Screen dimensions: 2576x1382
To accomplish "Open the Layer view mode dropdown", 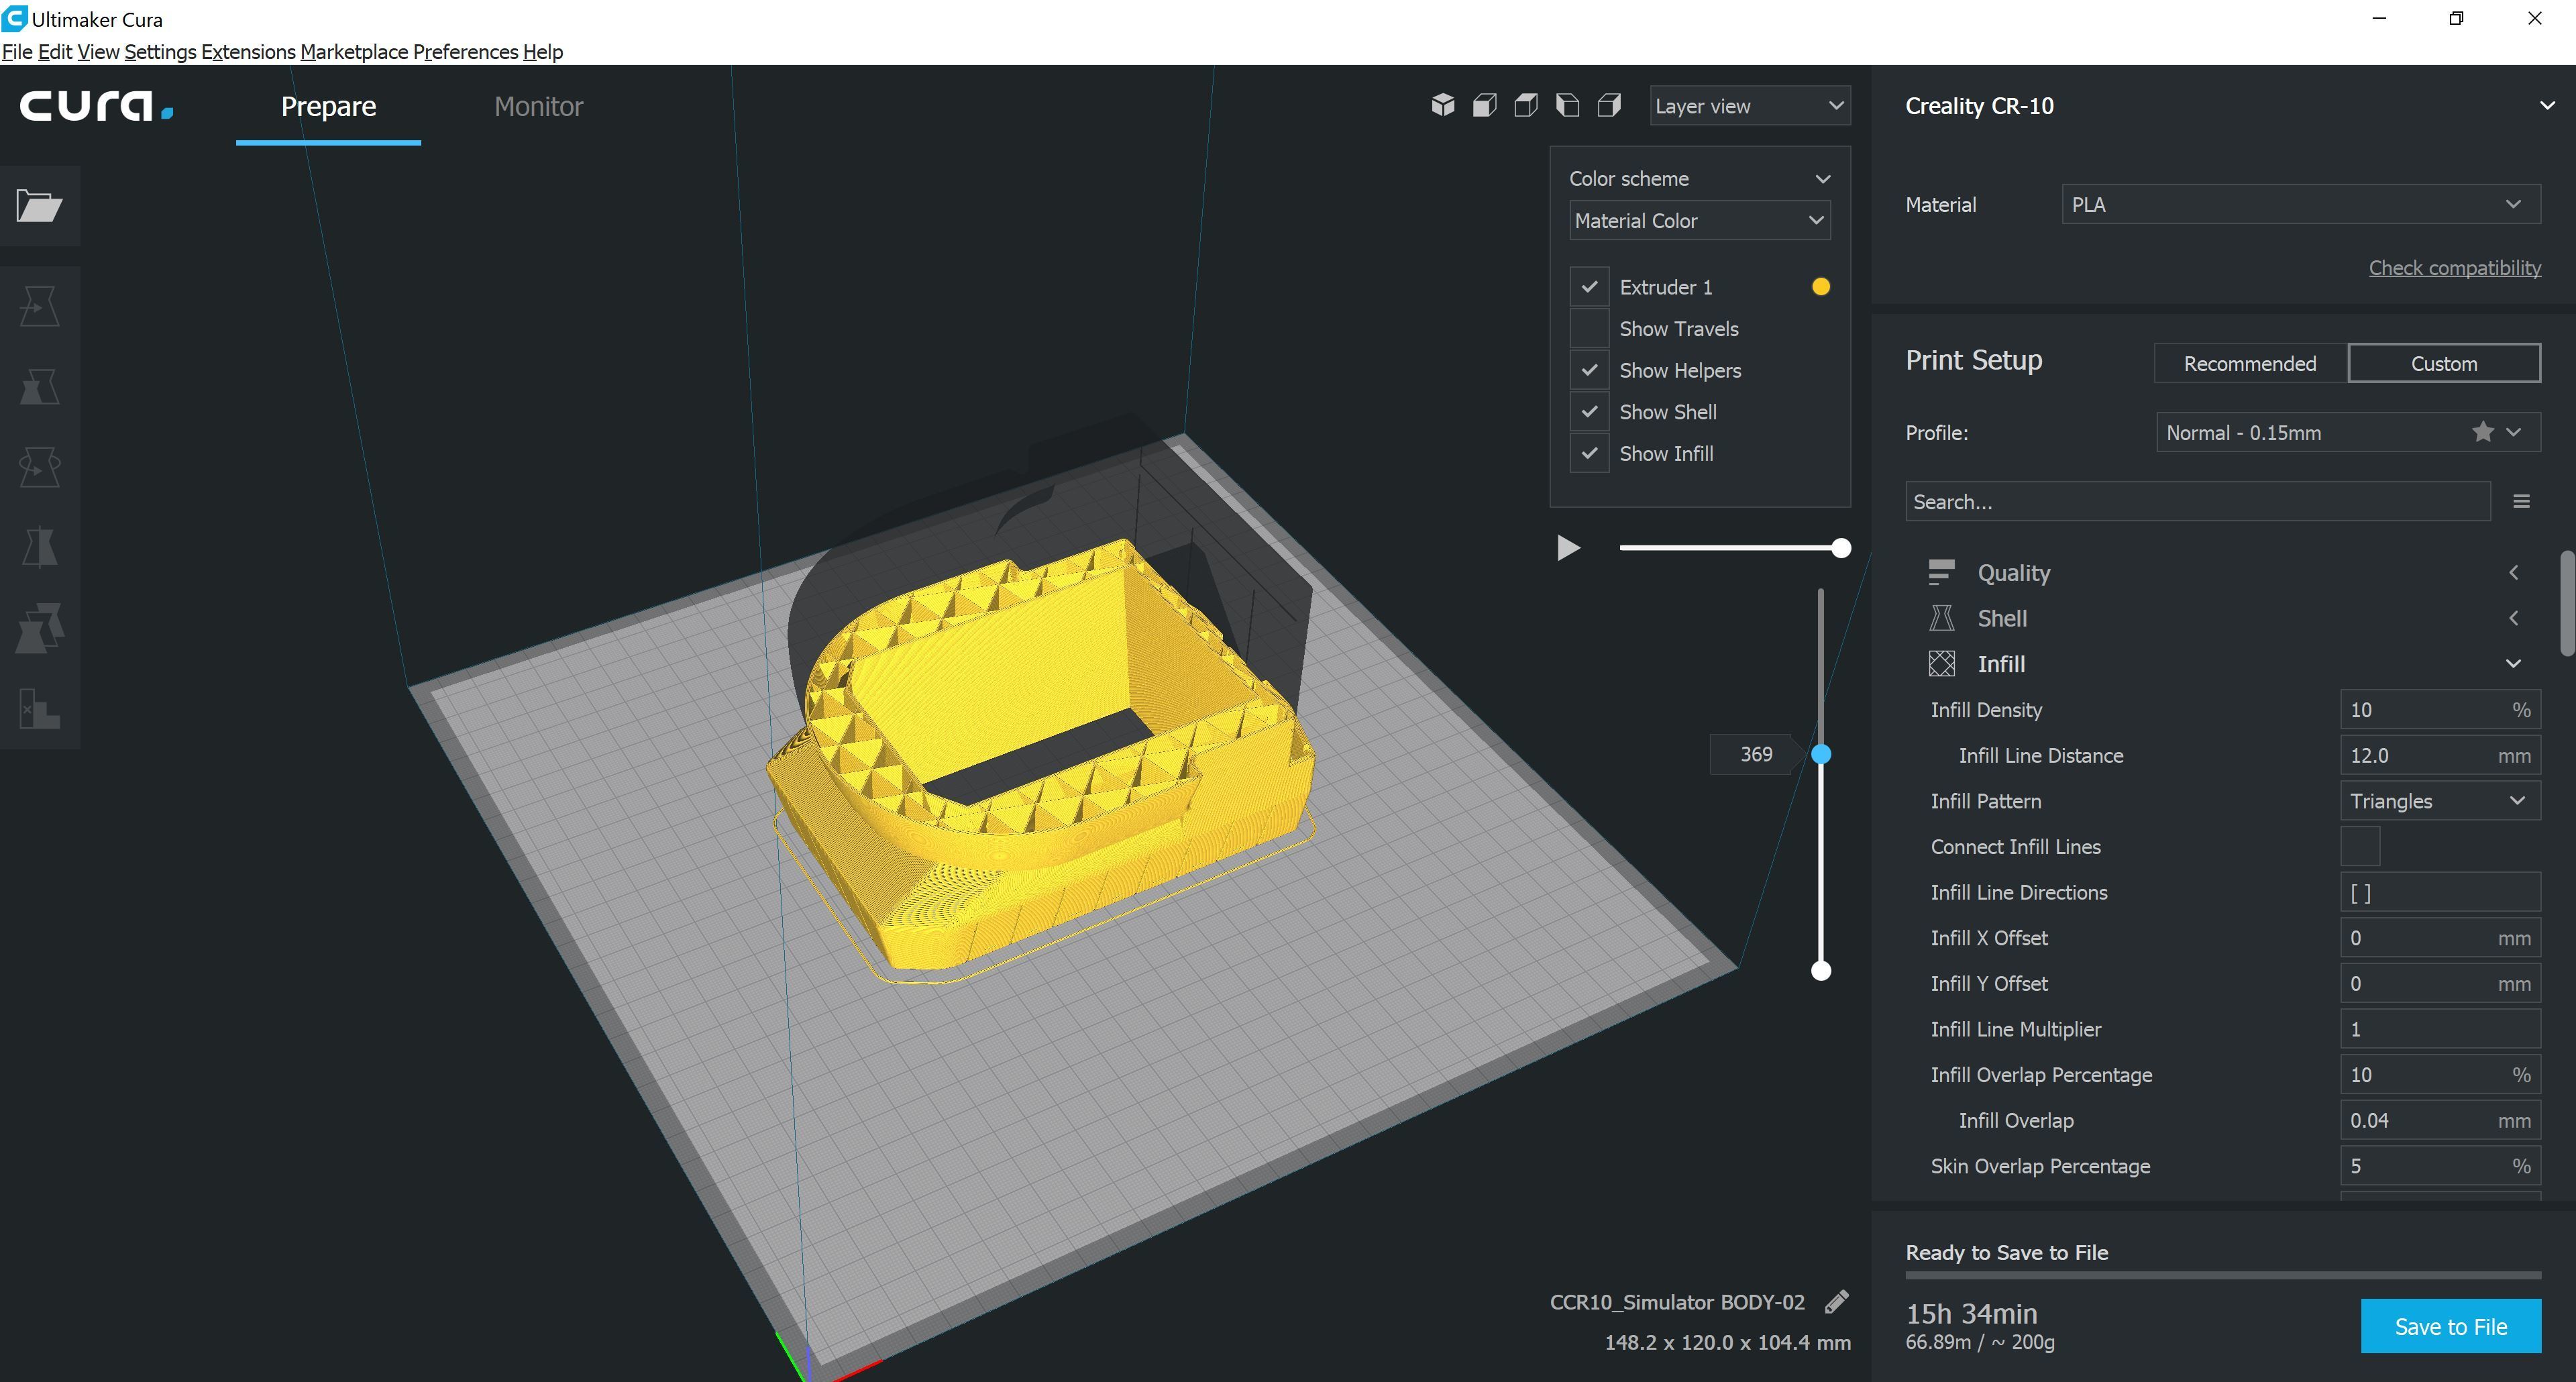I will point(1749,106).
